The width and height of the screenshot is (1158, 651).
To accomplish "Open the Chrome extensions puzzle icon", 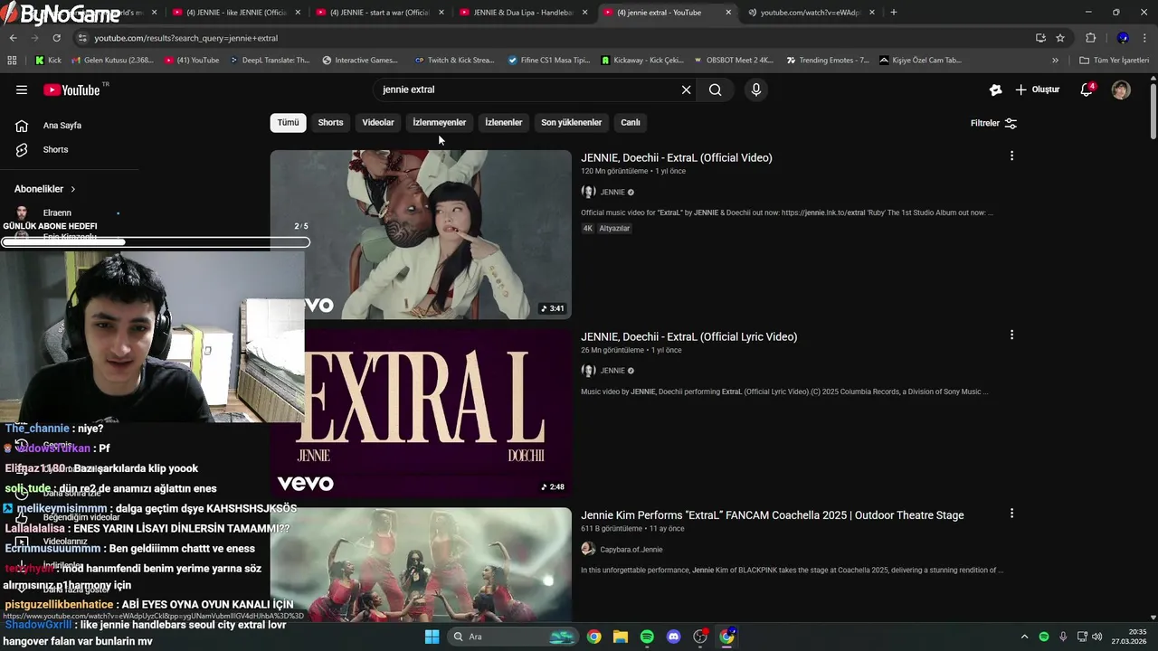I will (x=1090, y=38).
